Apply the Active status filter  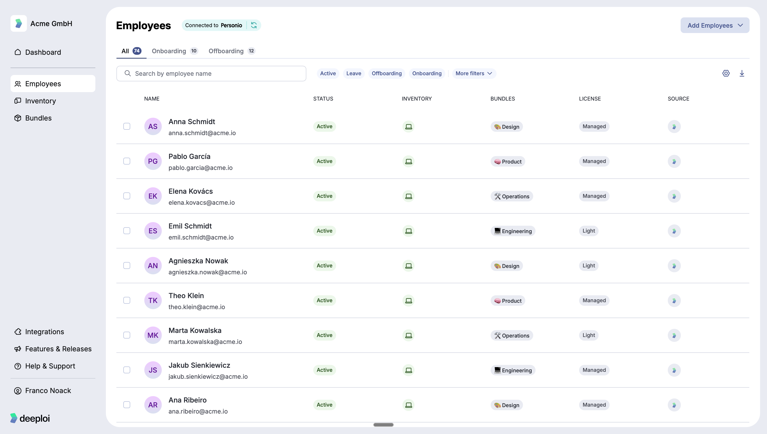[328, 73]
